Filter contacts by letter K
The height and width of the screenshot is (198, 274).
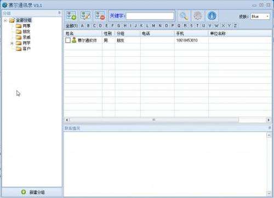141,26
